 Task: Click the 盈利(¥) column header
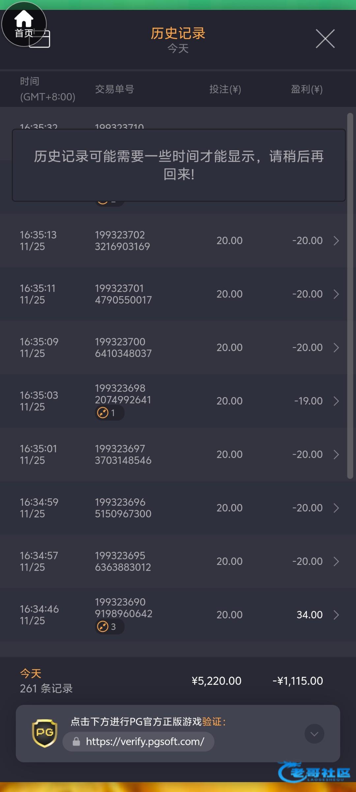307,89
